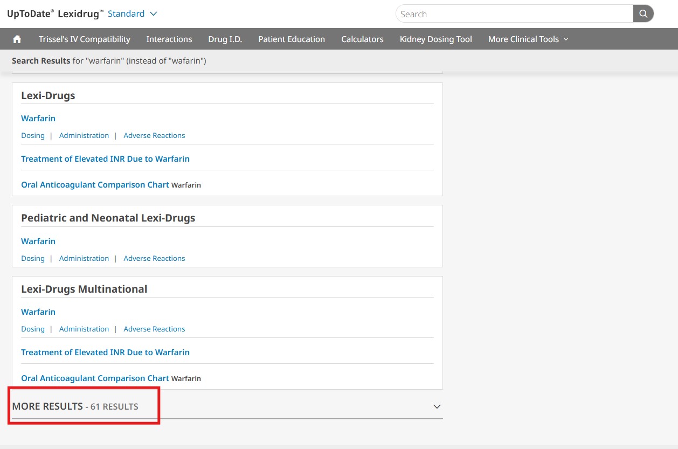Open Administration link under Lexi-Drugs Warfarin
This screenshot has width=678, height=449.
pyautogui.click(x=84, y=136)
